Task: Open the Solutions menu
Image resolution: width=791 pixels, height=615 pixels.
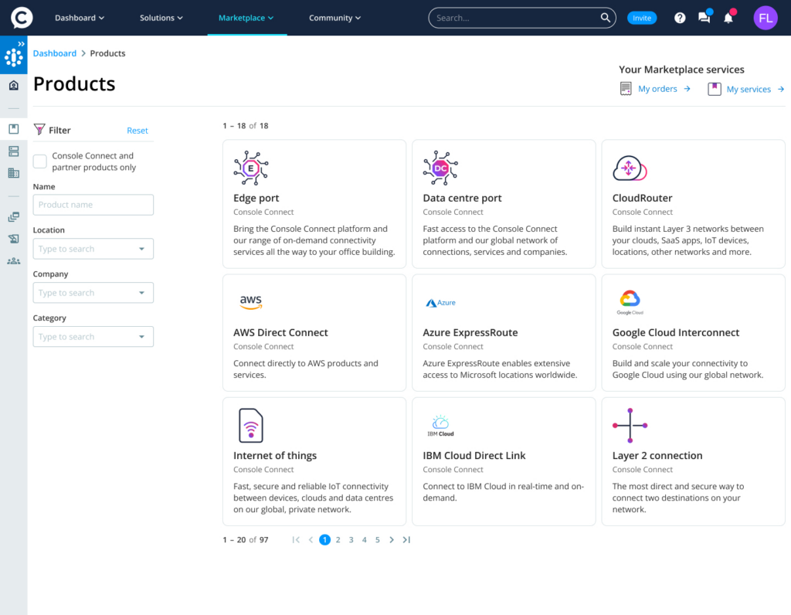Action: [x=161, y=17]
